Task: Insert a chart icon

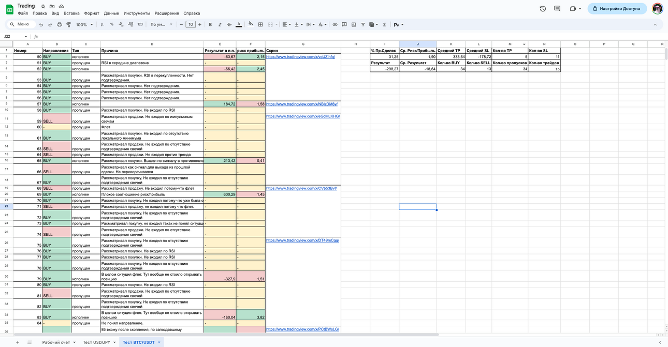Action: coord(354,24)
